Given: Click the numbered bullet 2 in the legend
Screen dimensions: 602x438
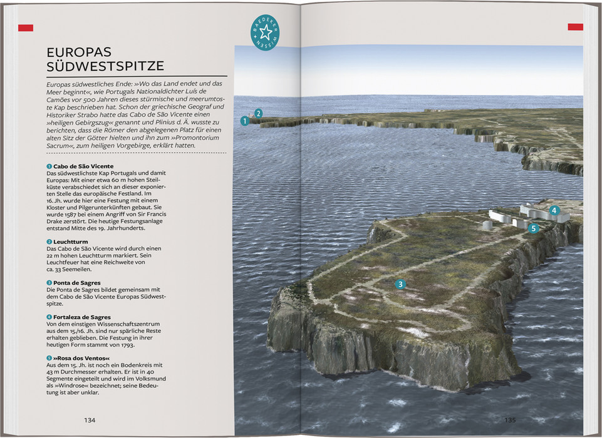Looking at the screenshot, I should 49,242.
